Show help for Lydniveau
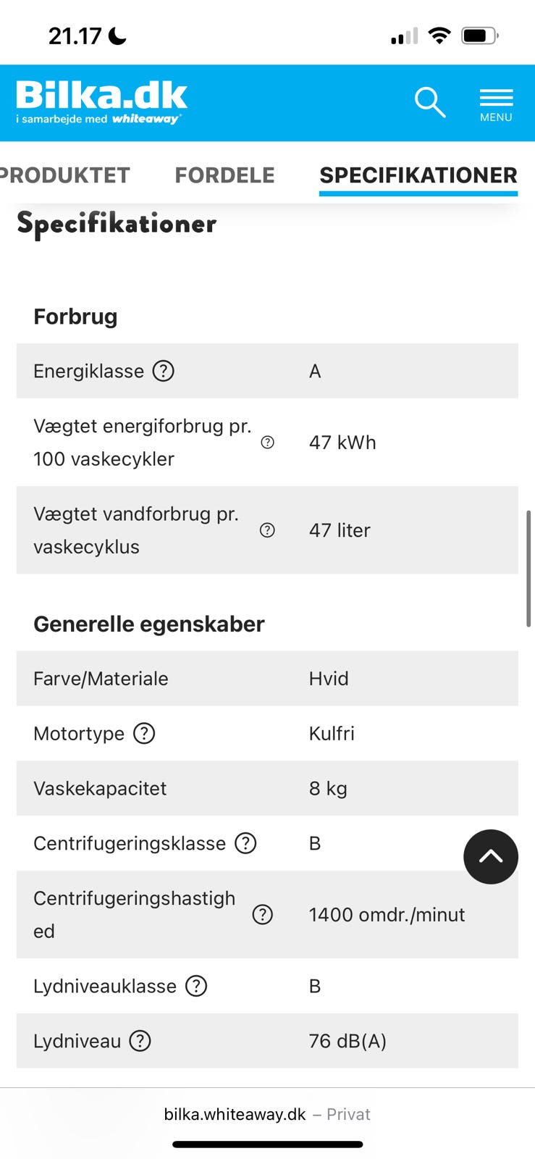The width and height of the screenshot is (535, 1159). 140,1041
